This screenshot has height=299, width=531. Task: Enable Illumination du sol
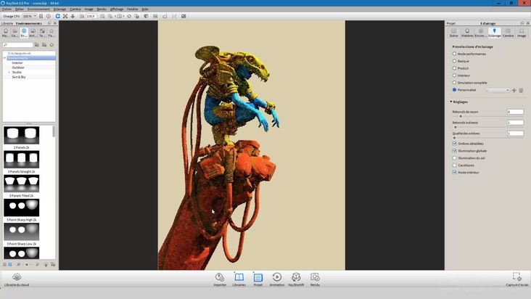(x=454, y=157)
